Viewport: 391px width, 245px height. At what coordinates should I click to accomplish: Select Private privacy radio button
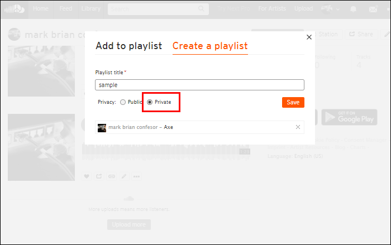[x=150, y=102]
